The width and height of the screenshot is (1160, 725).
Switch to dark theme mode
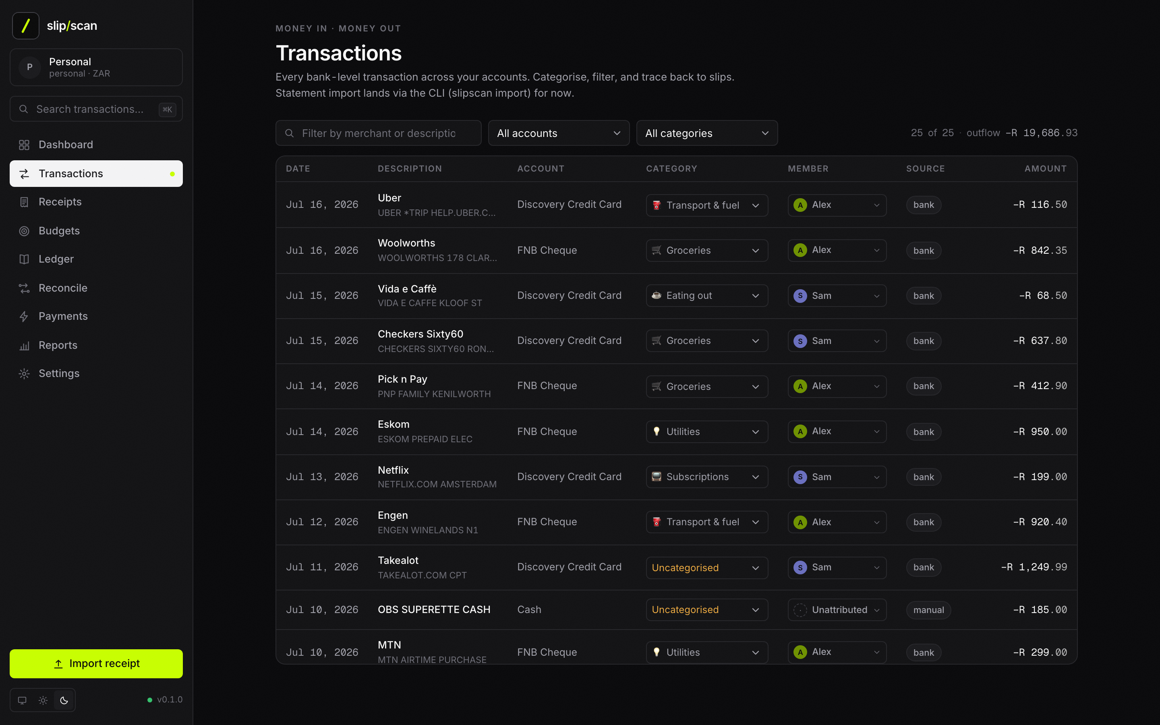(64, 700)
